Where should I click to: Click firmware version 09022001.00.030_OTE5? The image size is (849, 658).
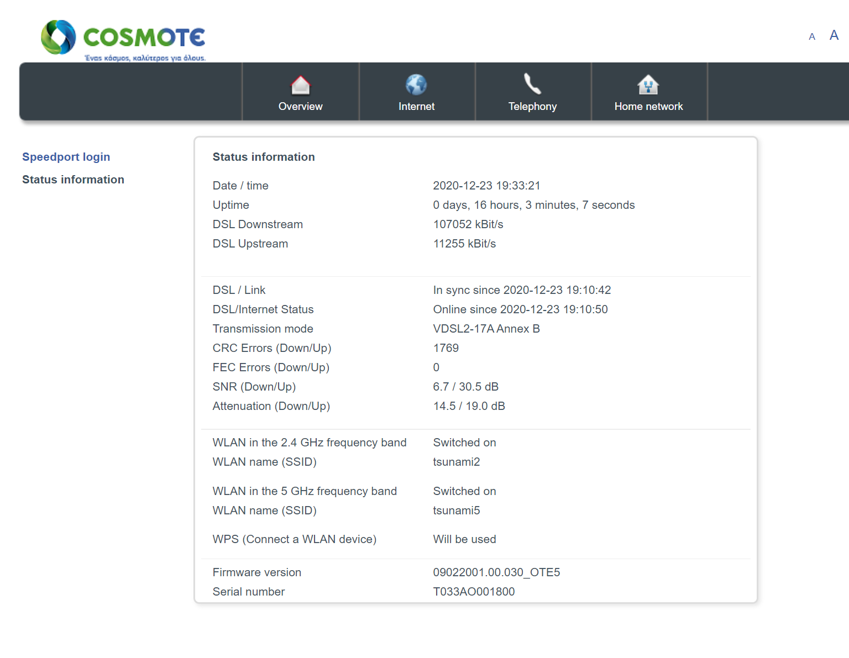[496, 572]
